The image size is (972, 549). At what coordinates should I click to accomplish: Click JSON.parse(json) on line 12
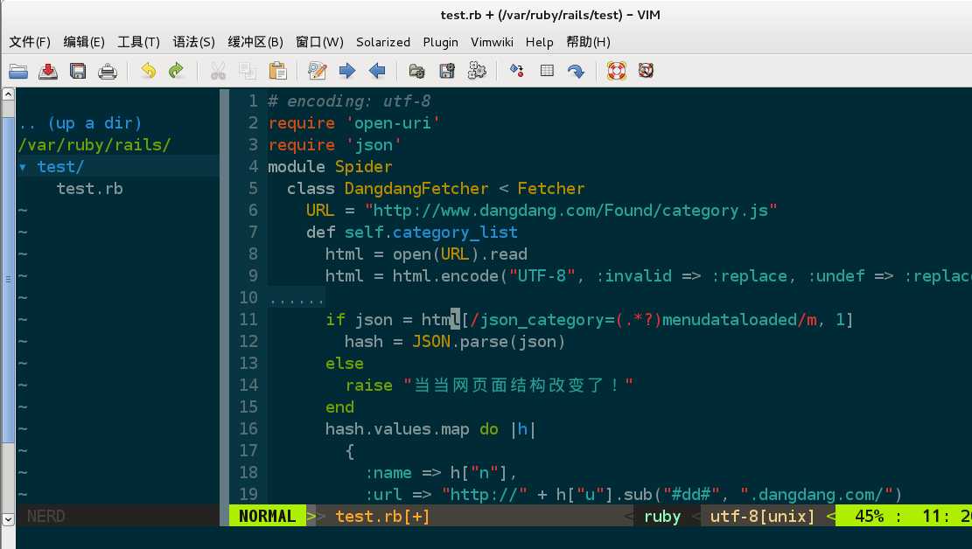489,342
